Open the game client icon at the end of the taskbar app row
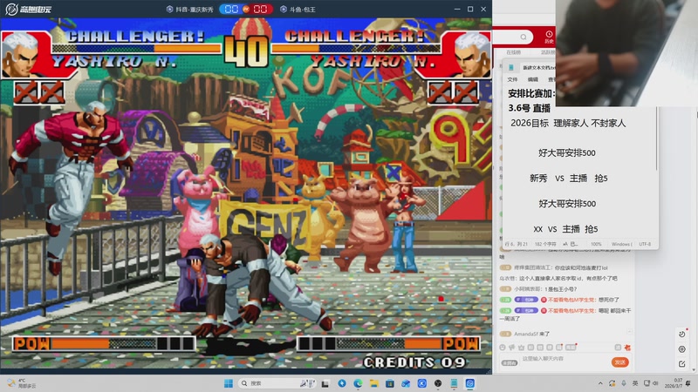 coord(470,383)
